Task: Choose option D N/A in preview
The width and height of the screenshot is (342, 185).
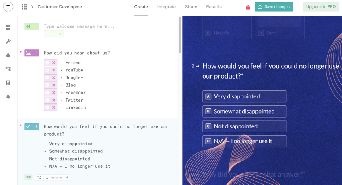Action: [244, 141]
